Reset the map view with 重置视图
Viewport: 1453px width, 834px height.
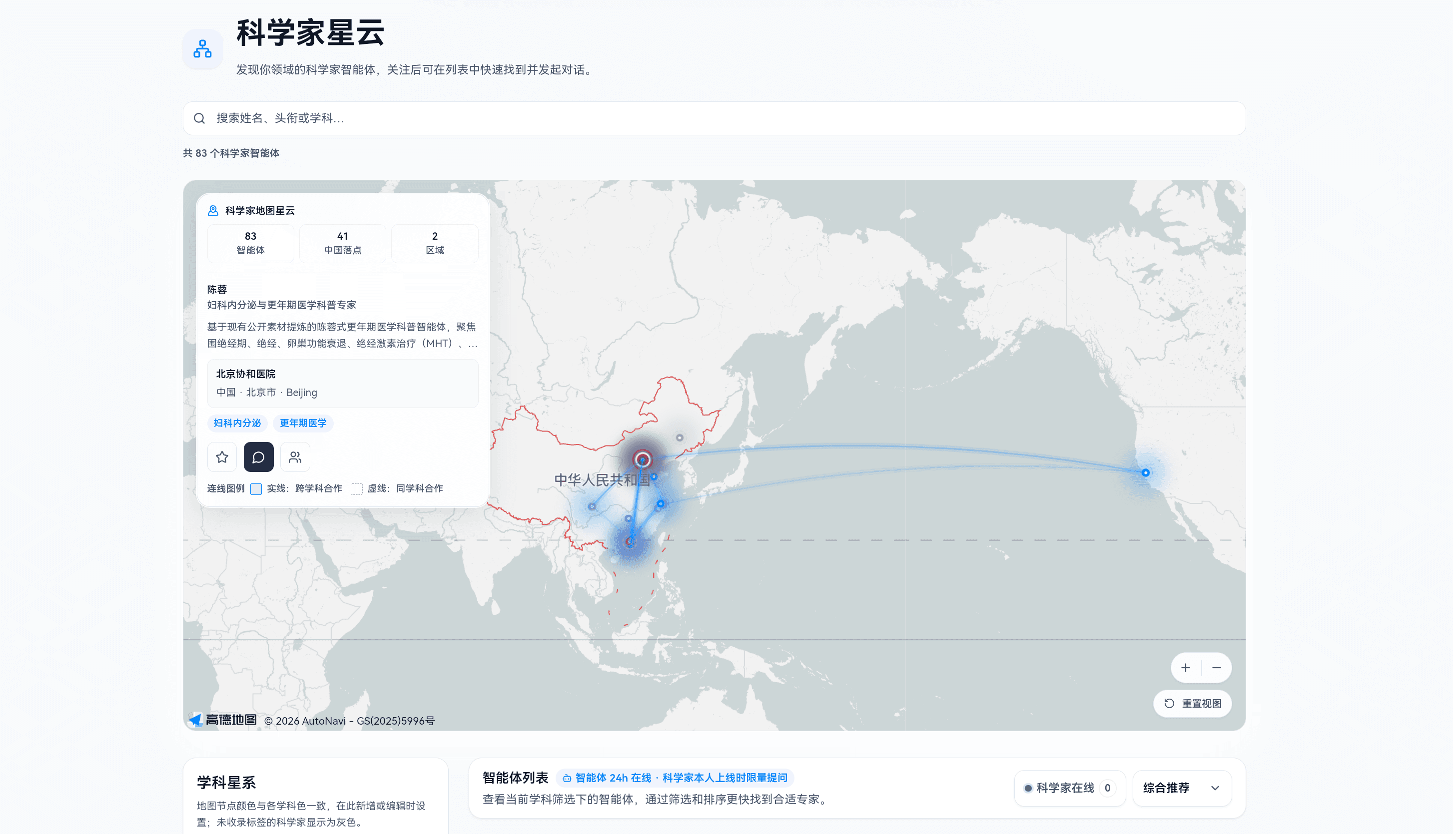pos(1192,703)
